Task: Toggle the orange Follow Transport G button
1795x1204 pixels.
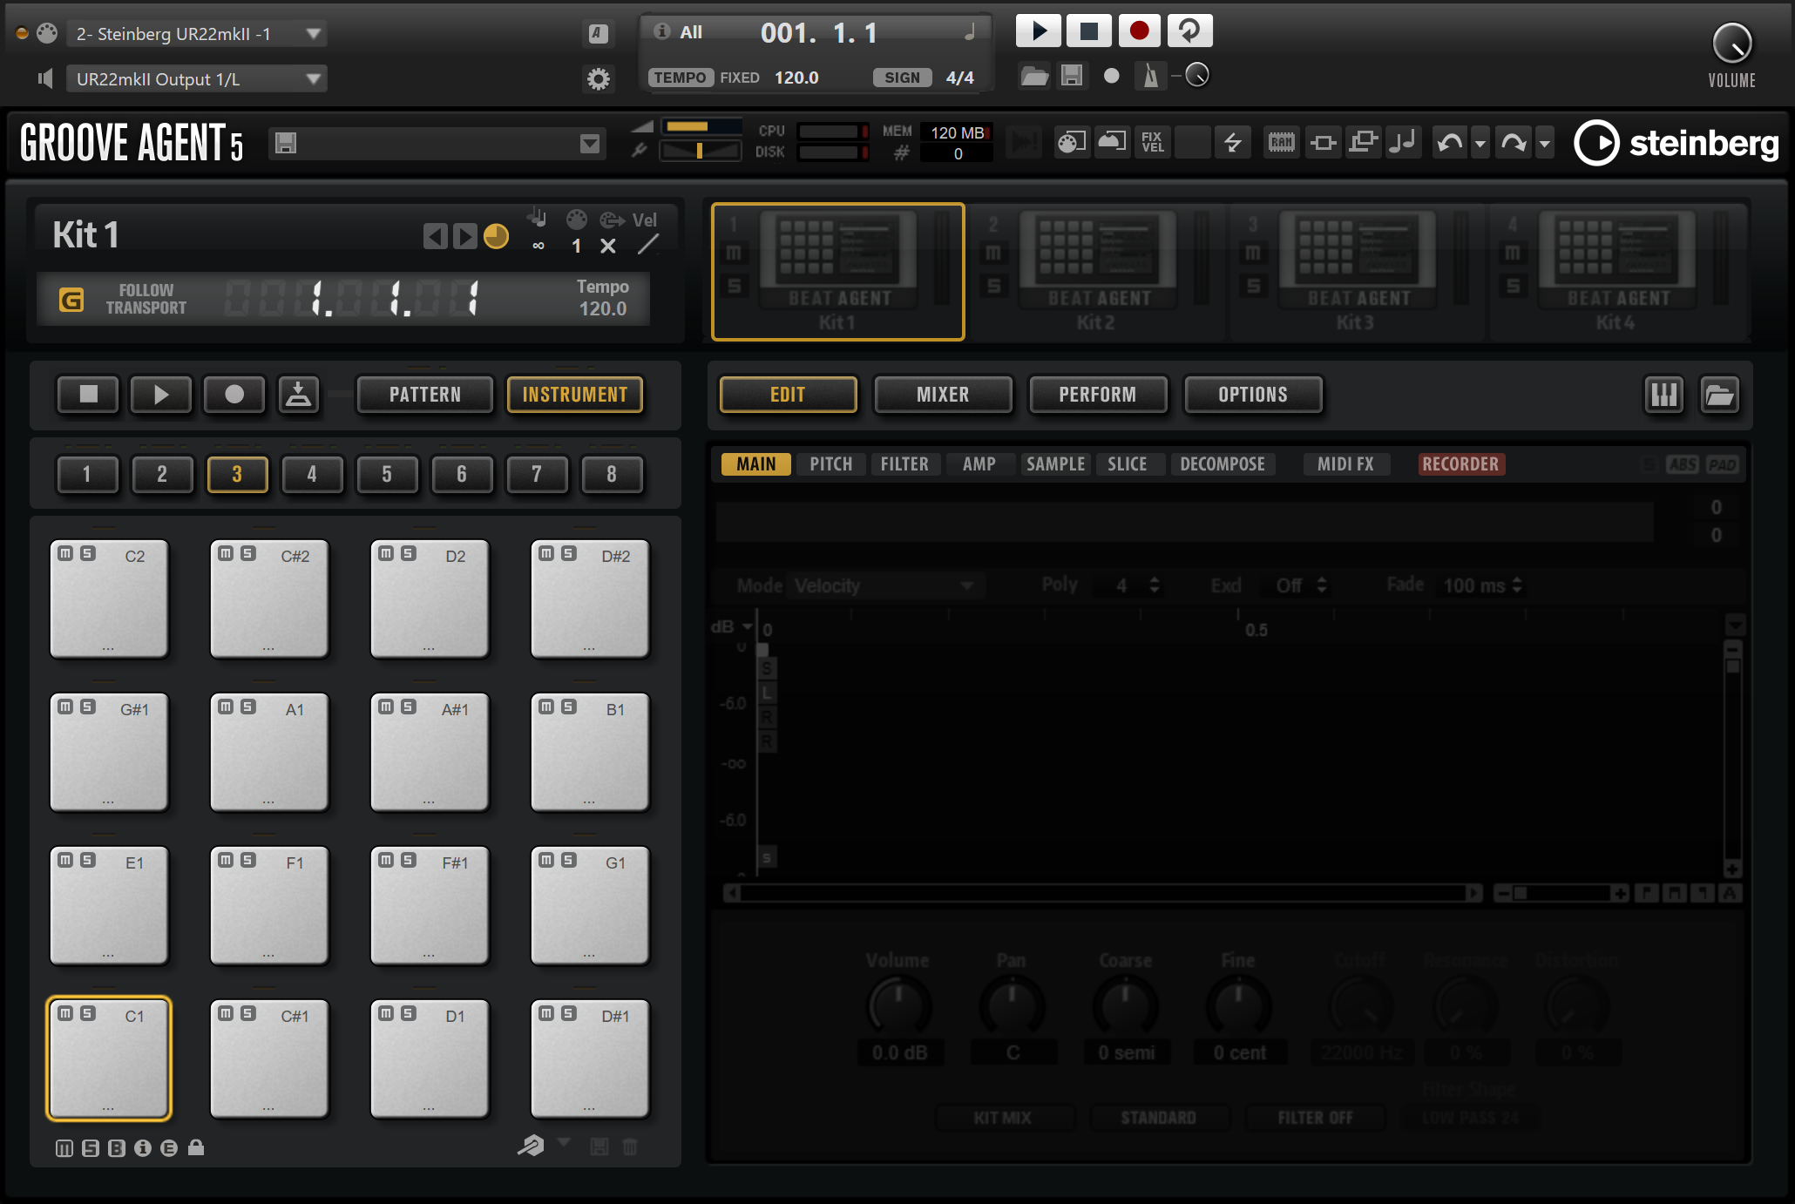Action: (71, 300)
